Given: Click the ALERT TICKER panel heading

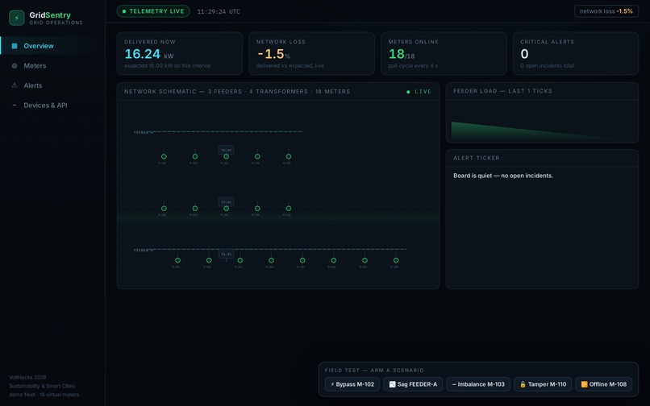Looking at the screenshot, I should (477, 158).
